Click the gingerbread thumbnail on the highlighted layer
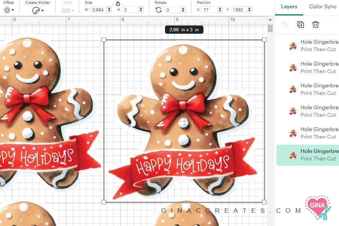 [293, 154]
